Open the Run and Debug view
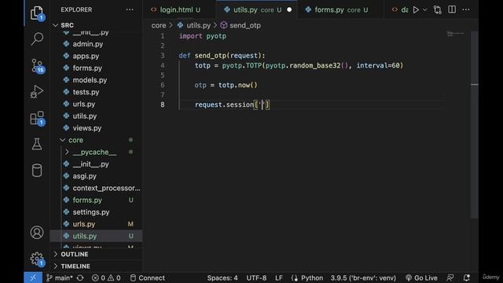Screen dimensions: 503x283 (37, 92)
